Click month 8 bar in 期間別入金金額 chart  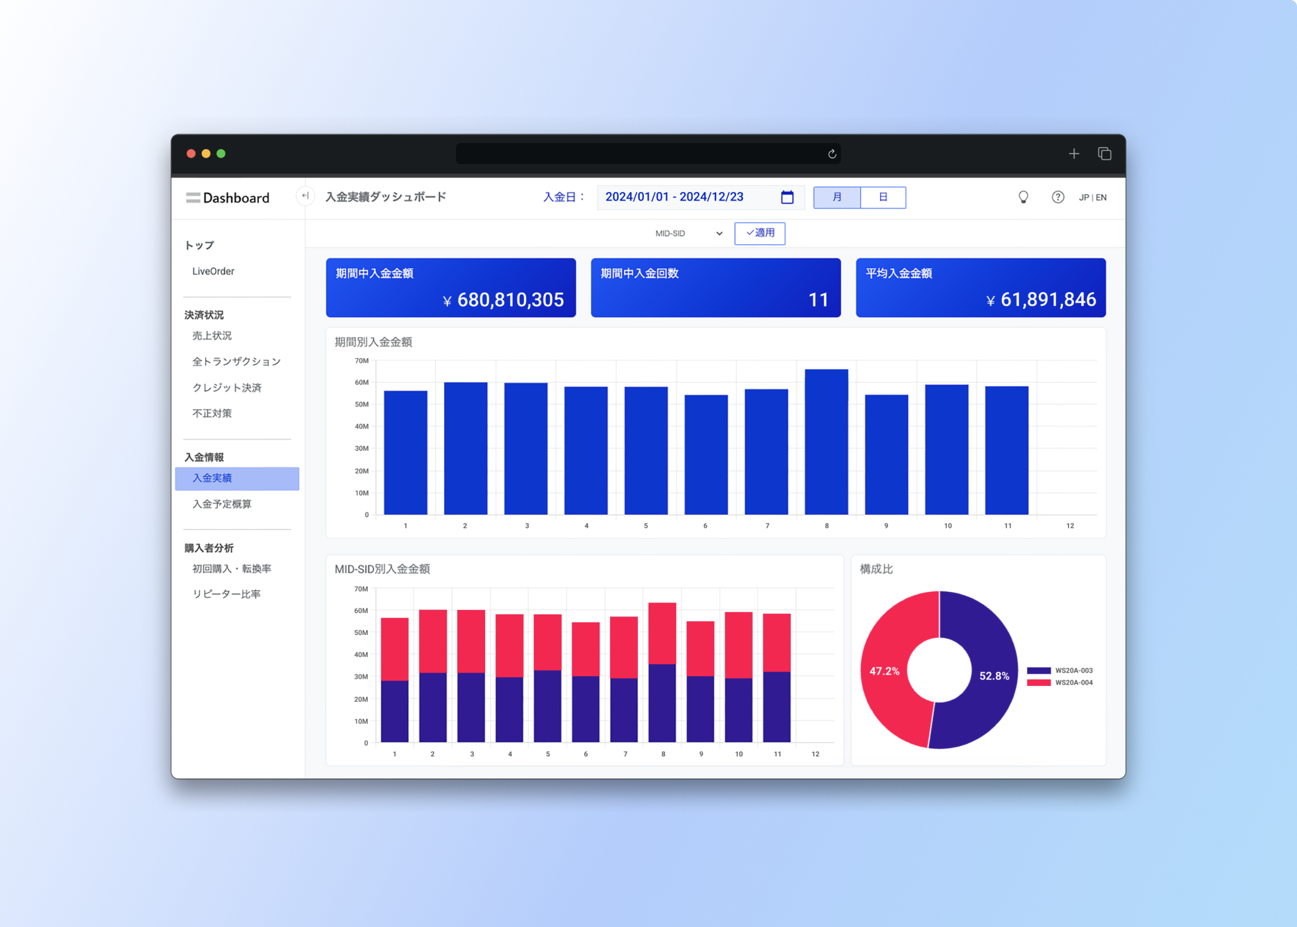tap(826, 442)
